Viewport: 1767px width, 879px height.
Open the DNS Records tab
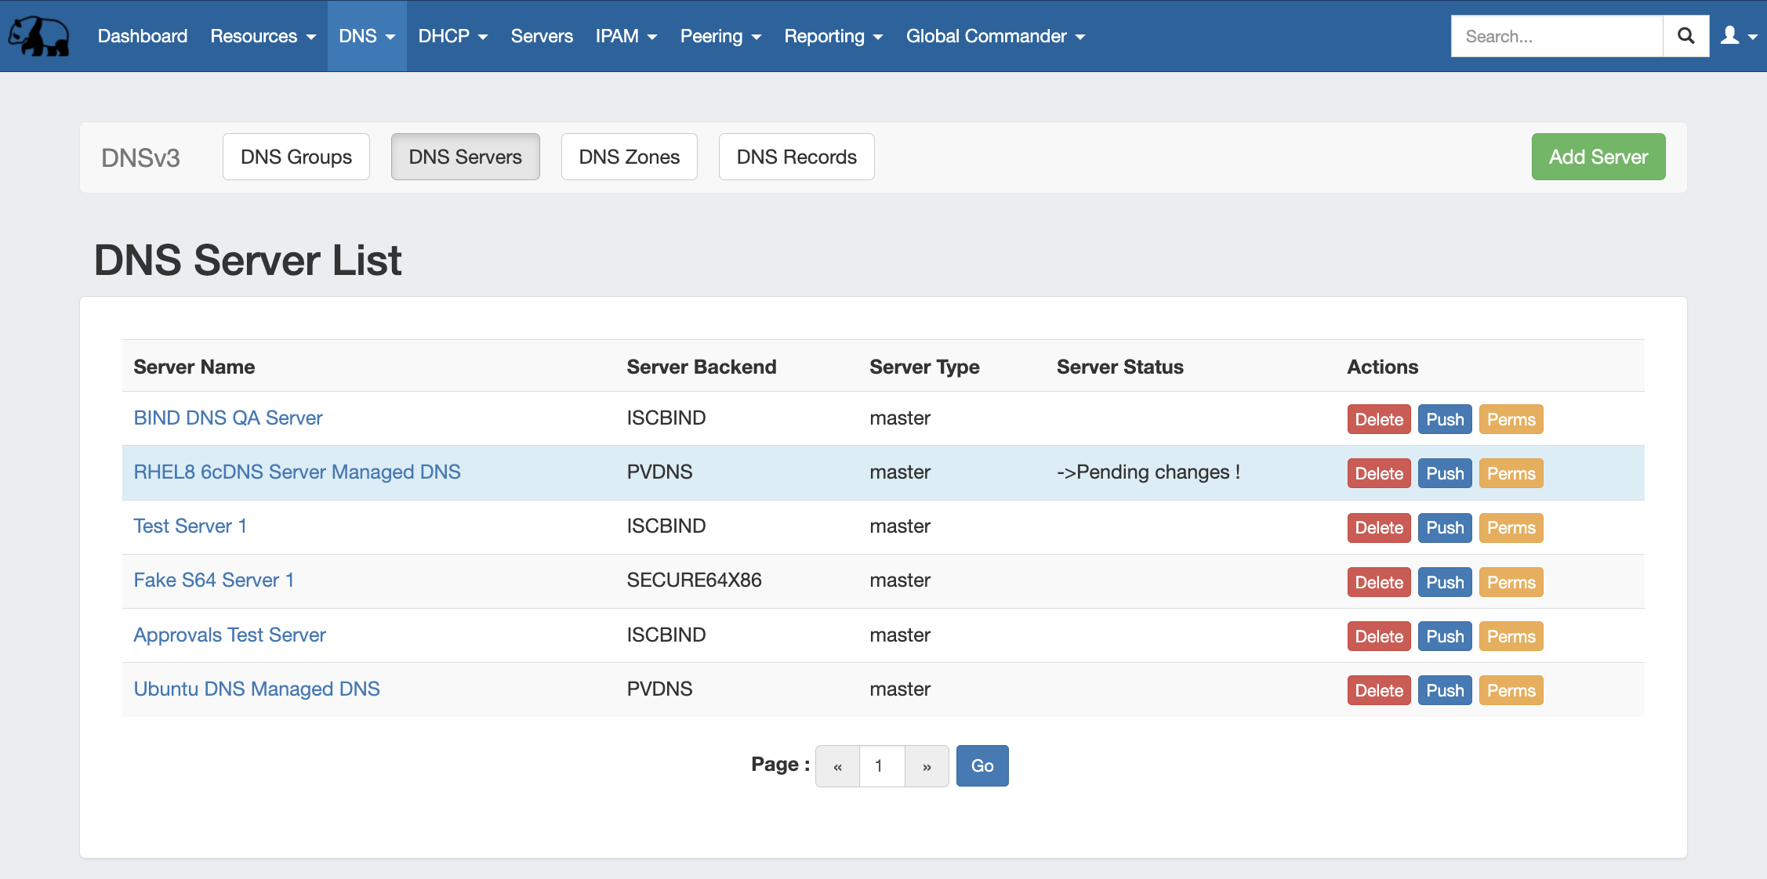(796, 157)
